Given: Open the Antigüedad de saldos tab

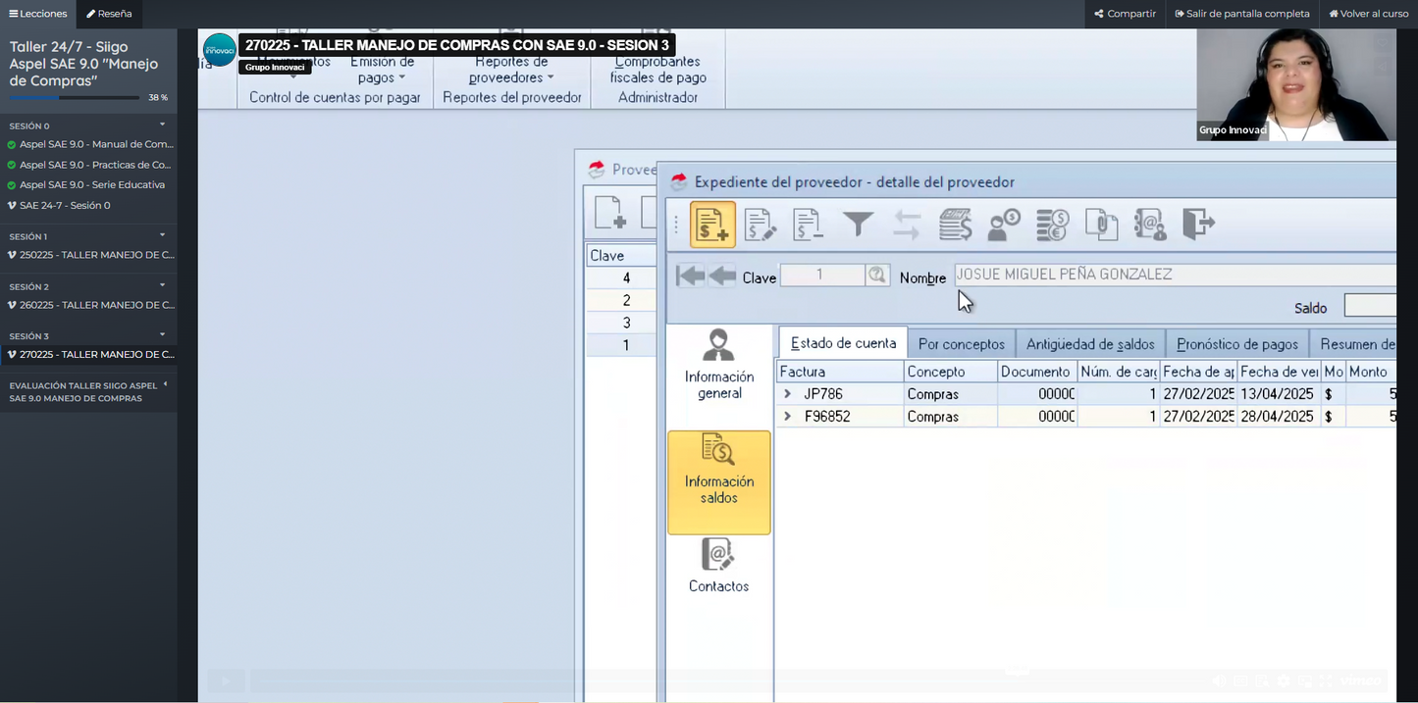Looking at the screenshot, I should (1090, 344).
